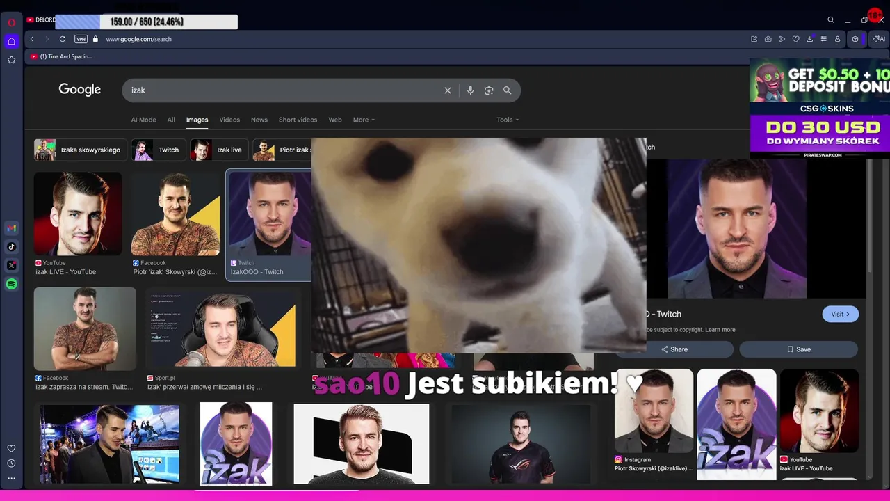Open the AI assistant button in the toolbar
The image size is (890, 501).
click(879, 39)
